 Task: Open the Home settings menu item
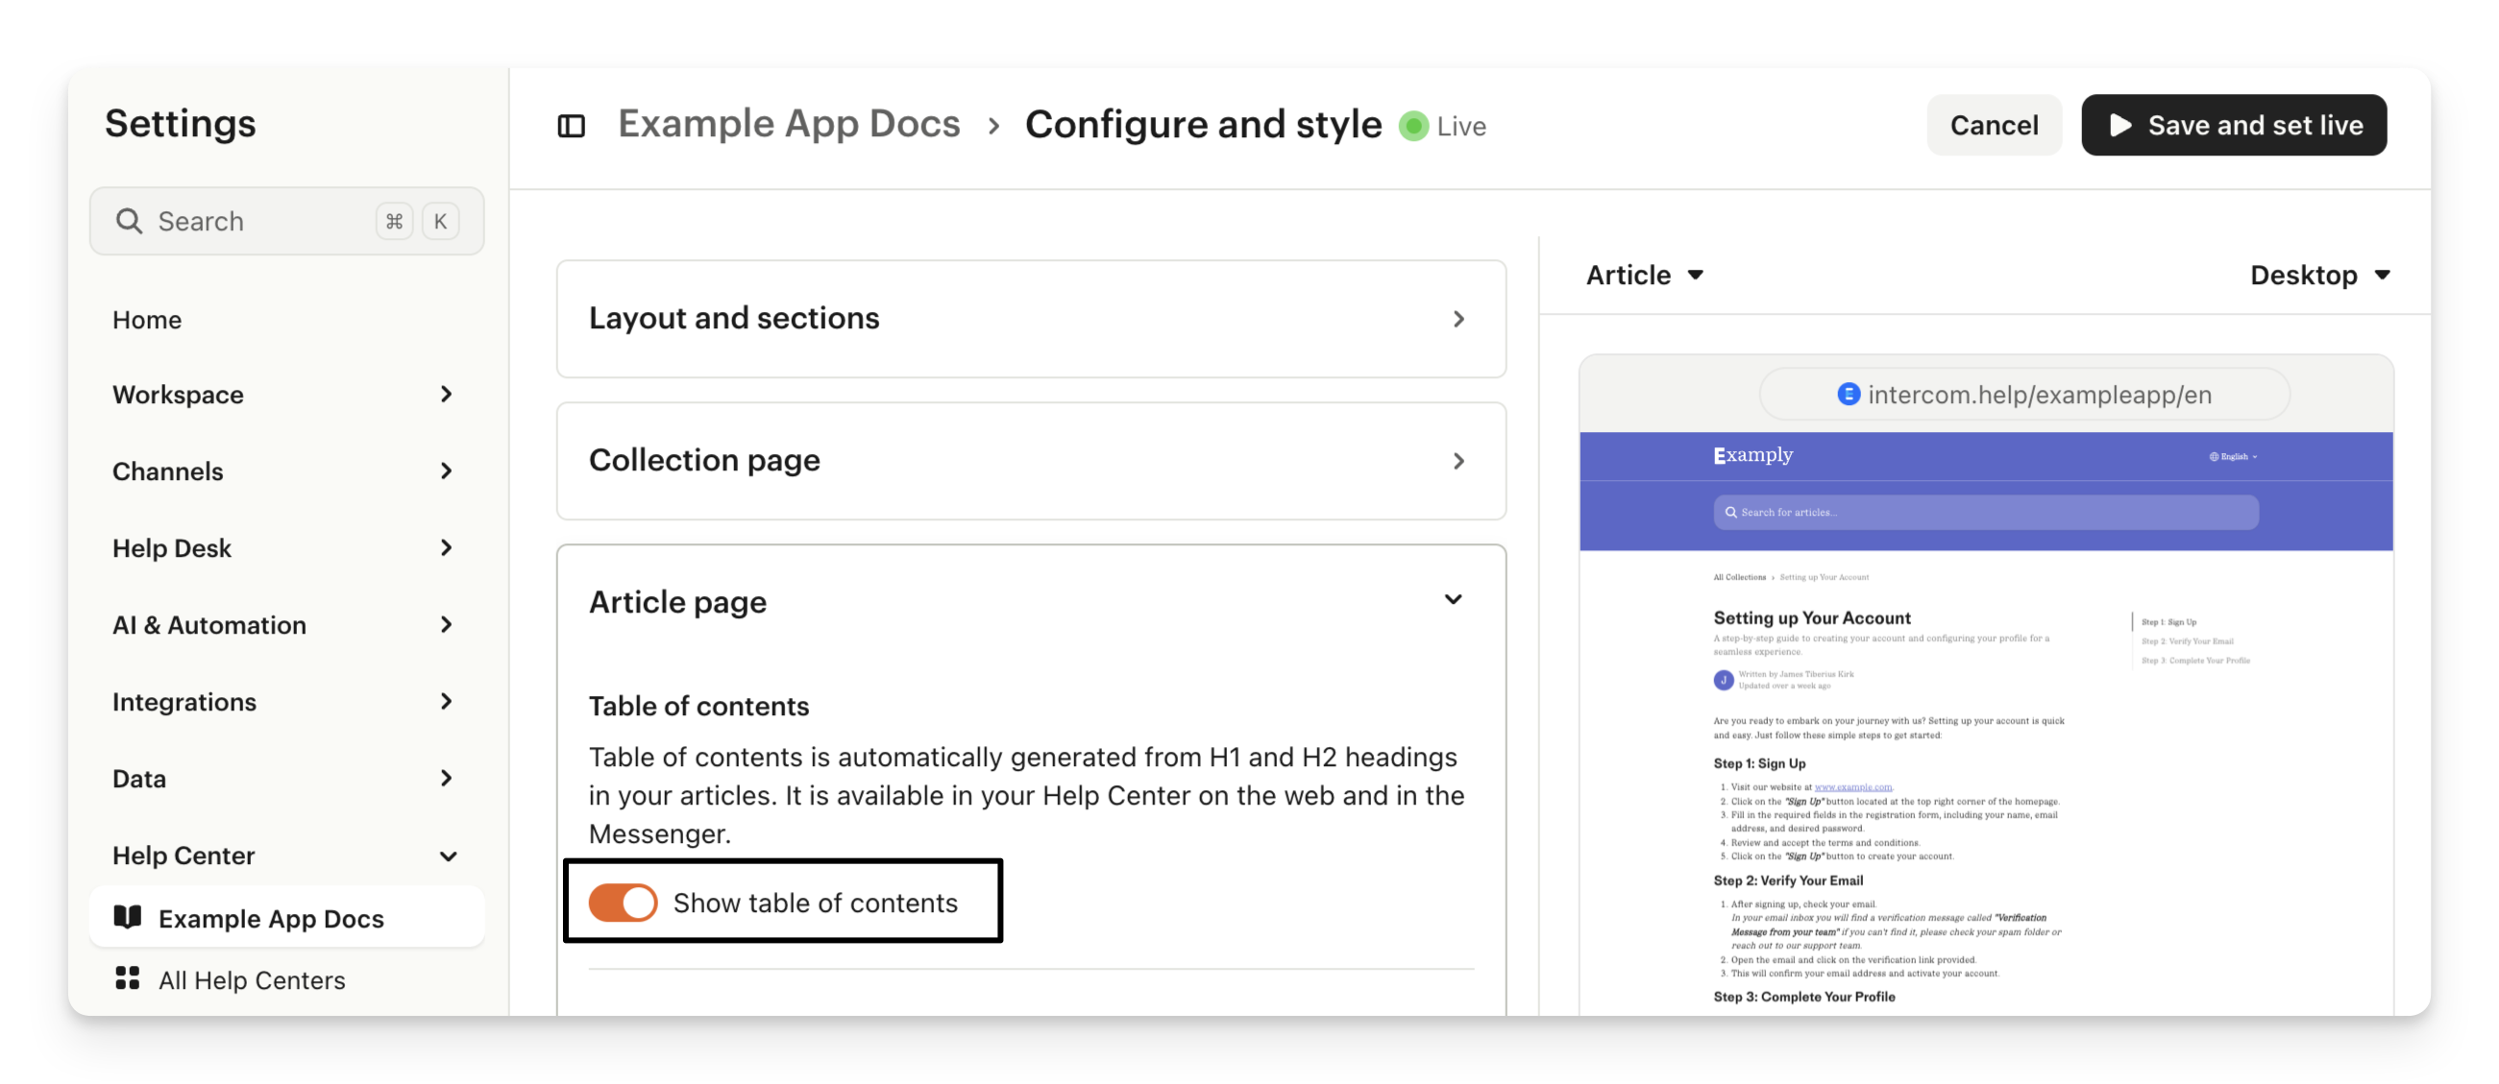click(x=147, y=320)
